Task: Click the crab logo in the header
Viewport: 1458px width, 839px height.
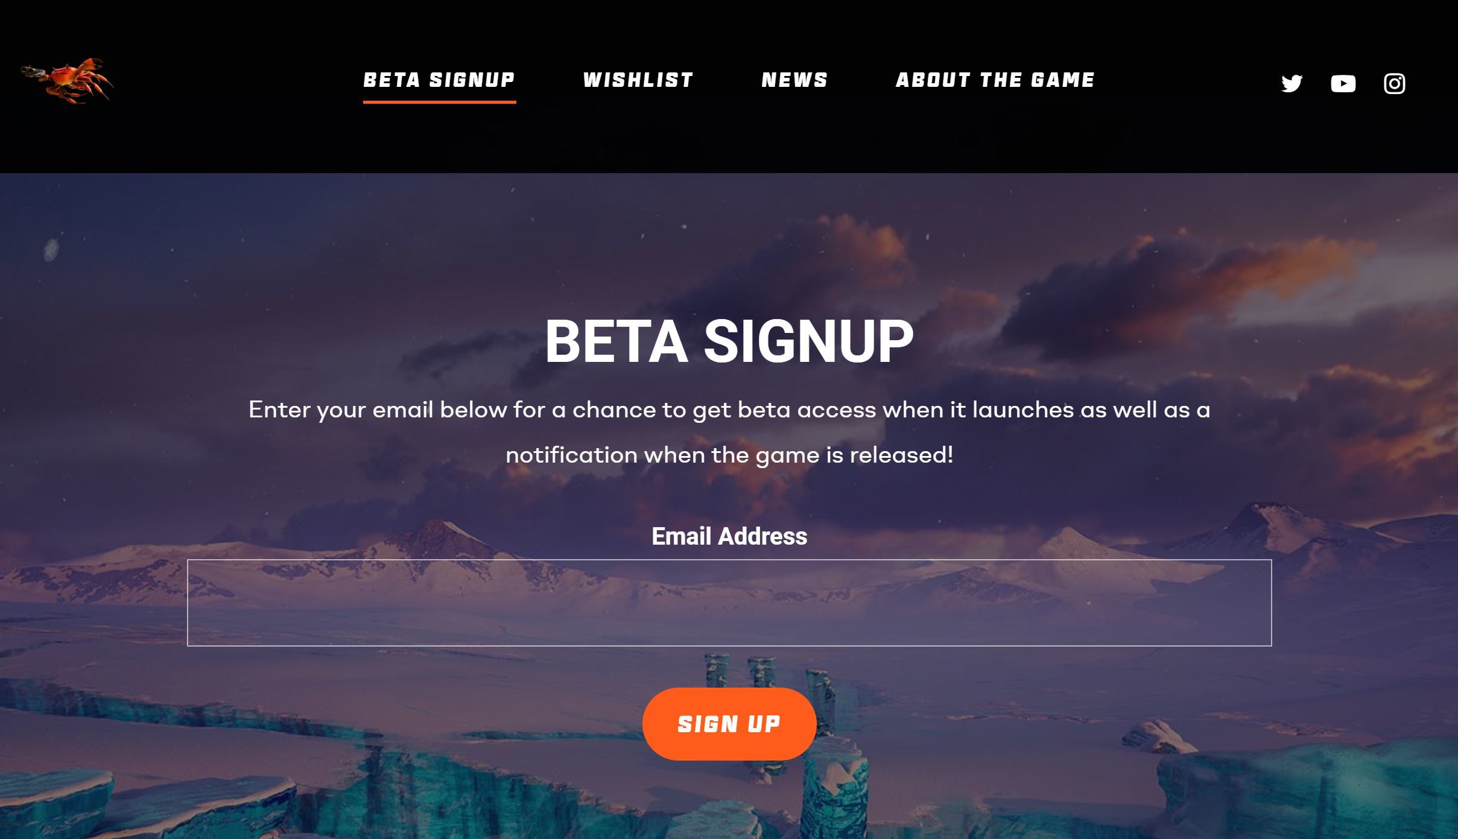Action: pos(67,81)
